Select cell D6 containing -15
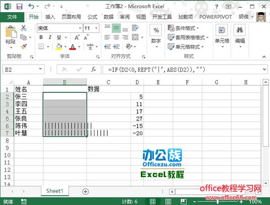Image resolution: width=270 pixels, height=205 pixels. point(137,126)
